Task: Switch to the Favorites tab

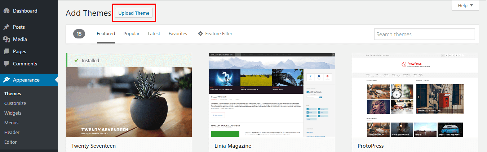Action: [x=178, y=33]
